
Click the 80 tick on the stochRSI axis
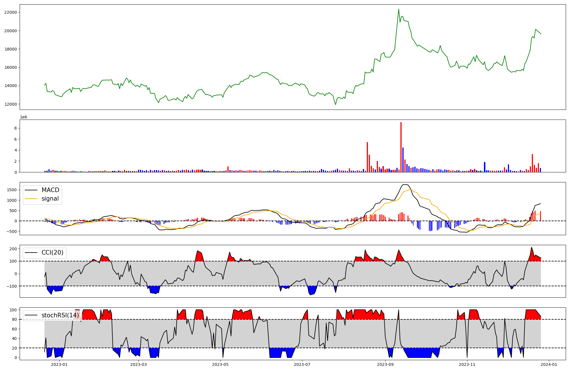(15, 319)
